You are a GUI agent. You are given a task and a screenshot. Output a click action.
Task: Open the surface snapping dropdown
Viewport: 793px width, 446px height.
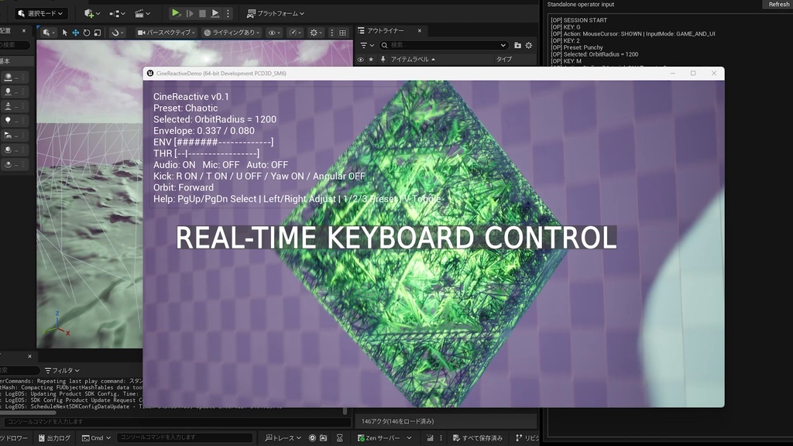point(118,33)
